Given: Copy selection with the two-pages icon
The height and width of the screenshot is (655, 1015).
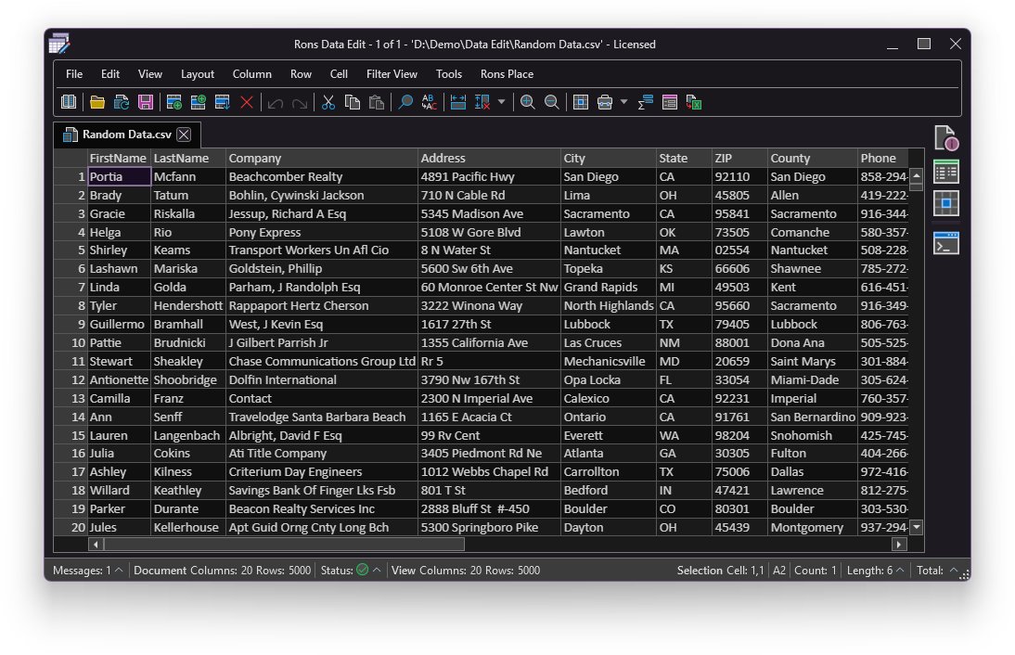Looking at the screenshot, I should [x=353, y=102].
